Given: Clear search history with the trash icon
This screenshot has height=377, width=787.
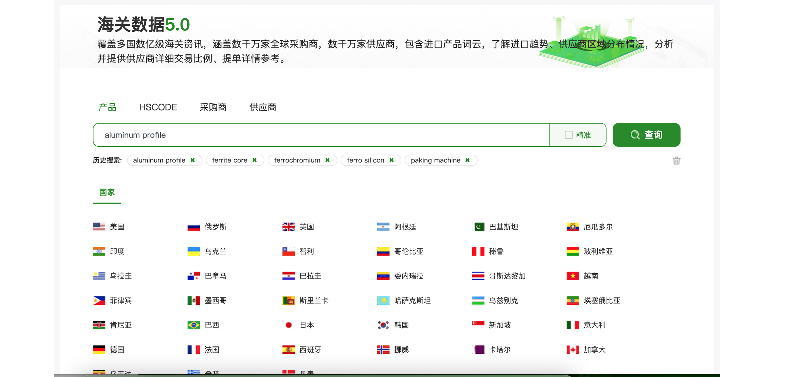Looking at the screenshot, I should [676, 160].
